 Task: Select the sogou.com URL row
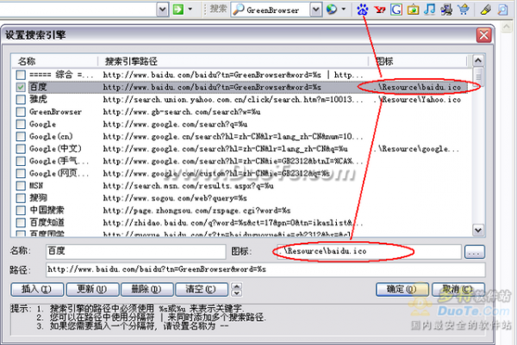click(x=175, y=198)
